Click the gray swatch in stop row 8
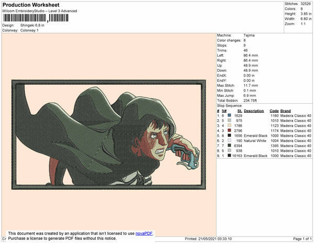The width and height of the screenshot is (314, 243). point(229,150)
